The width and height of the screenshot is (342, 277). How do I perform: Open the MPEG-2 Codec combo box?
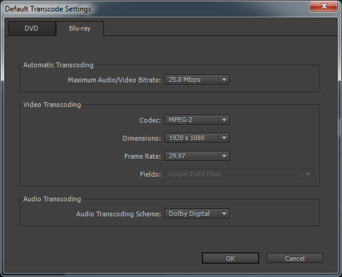coord(197,120)
